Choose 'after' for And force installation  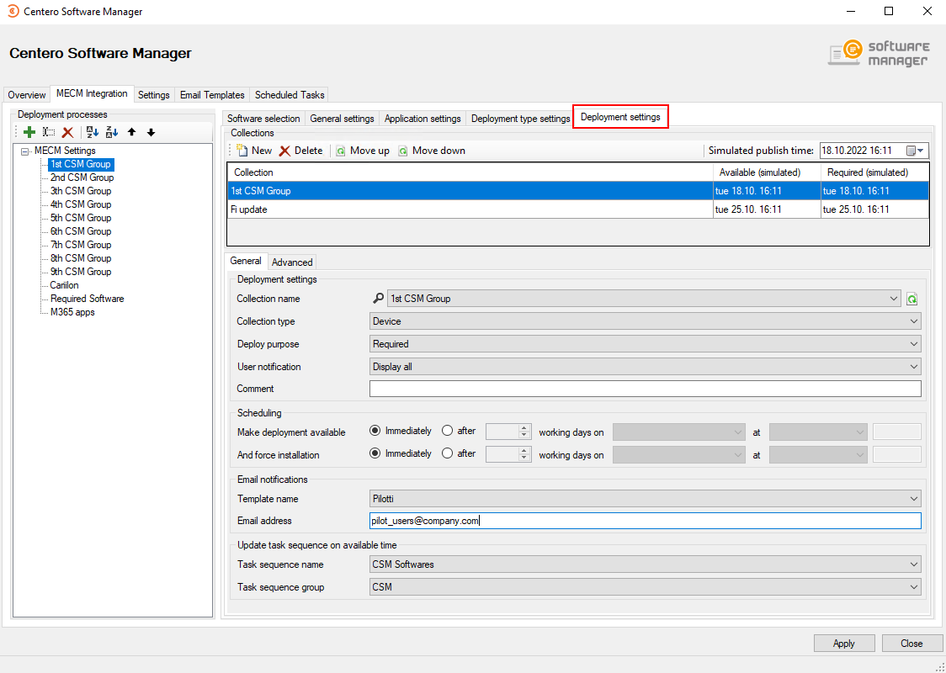tap(448, 453)
